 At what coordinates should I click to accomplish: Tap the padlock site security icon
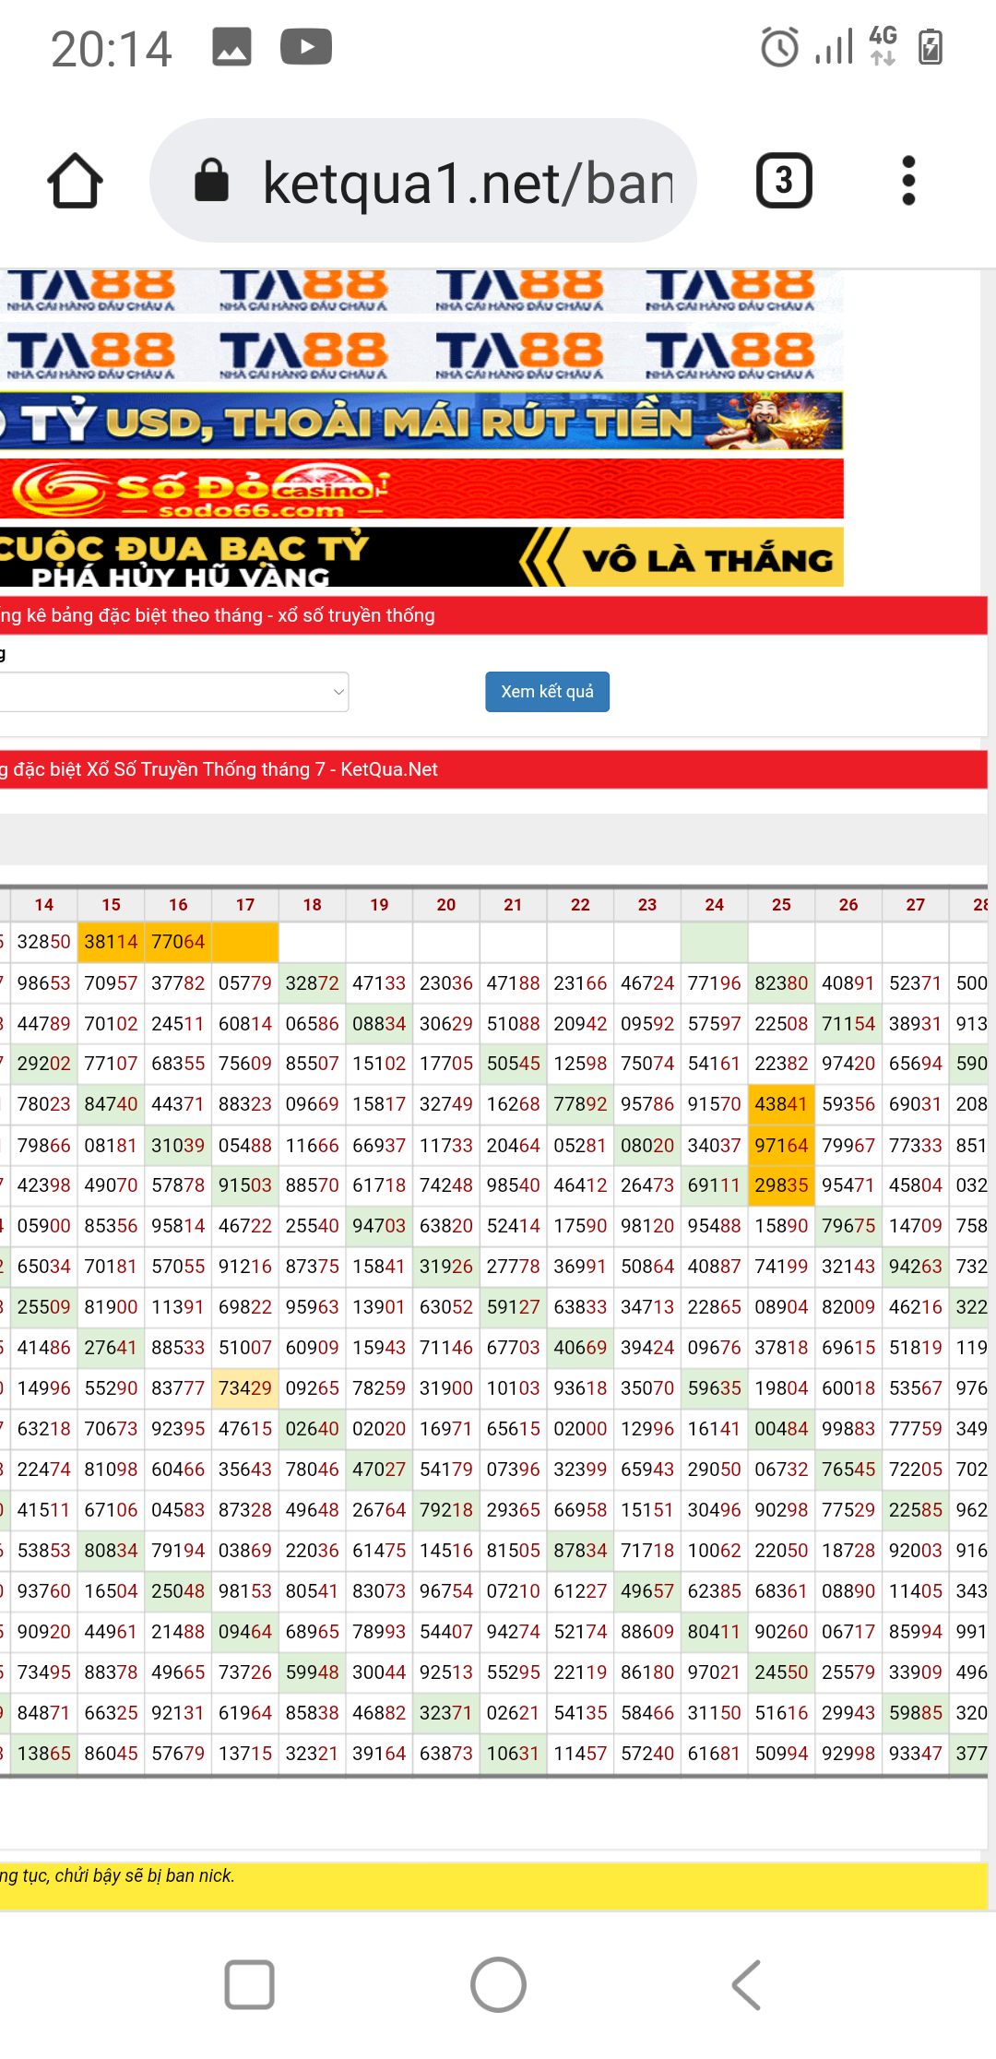211,181
